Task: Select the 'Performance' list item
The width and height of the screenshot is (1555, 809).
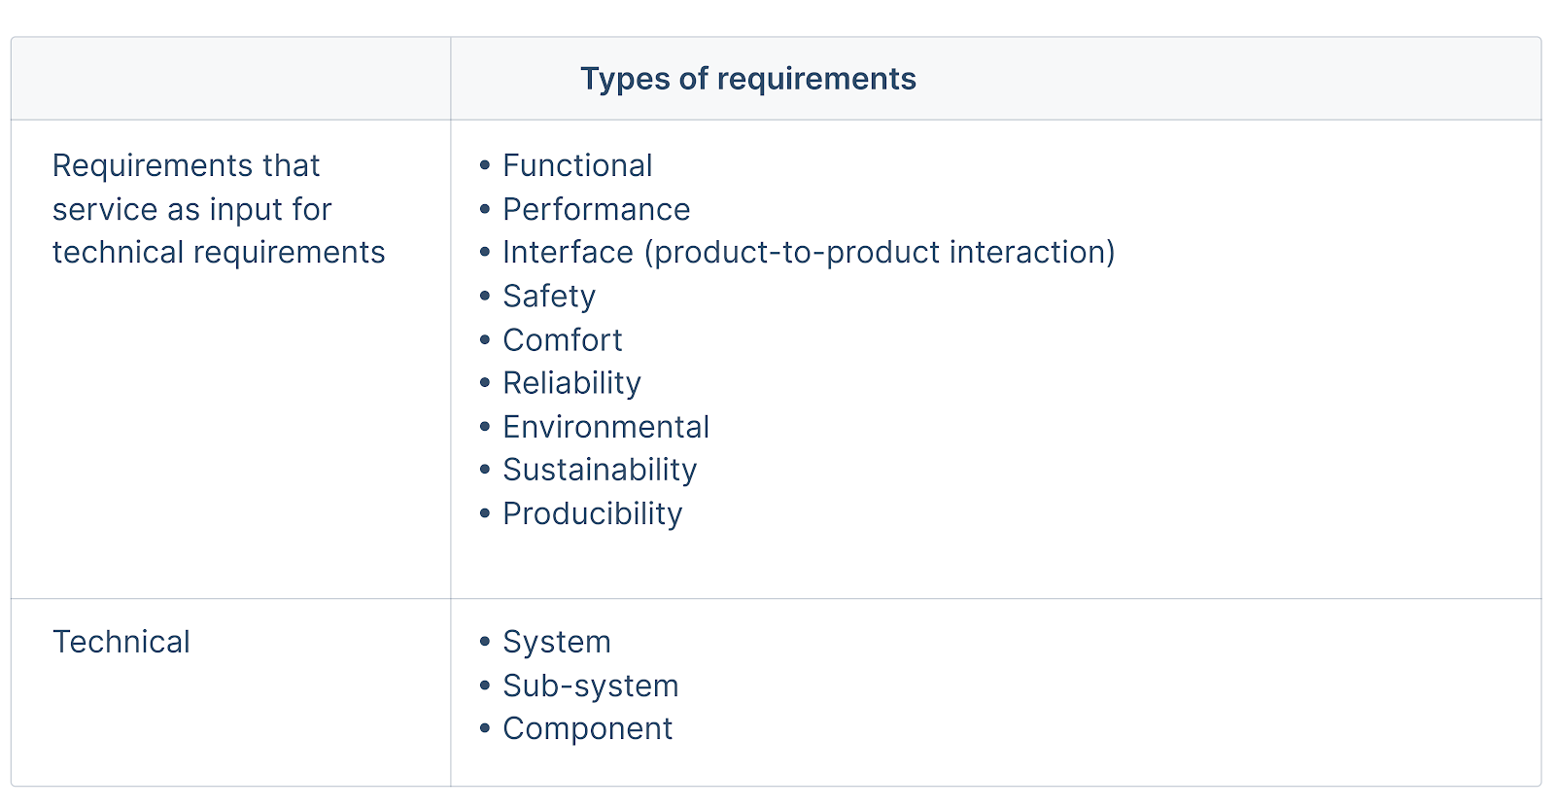Action: tap(596, 209)
